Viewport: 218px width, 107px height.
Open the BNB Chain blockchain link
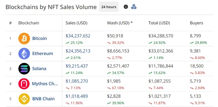point(43,99)
